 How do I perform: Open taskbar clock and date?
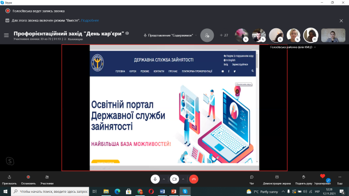click(x=329, y=192)
